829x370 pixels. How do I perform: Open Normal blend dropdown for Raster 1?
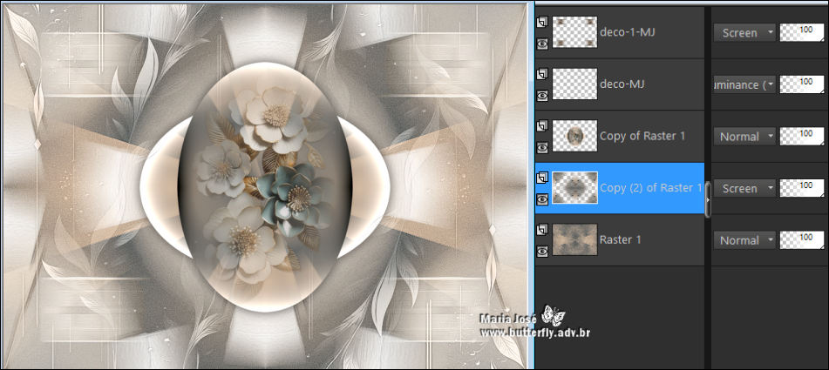point(744,240)
